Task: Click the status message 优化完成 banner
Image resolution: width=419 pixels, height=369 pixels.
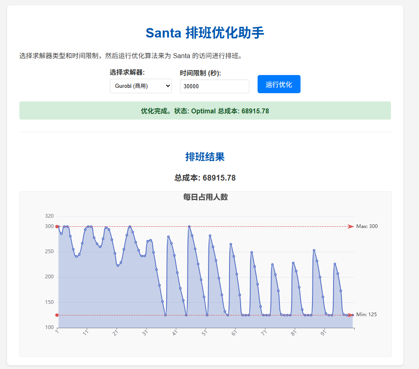Action: [x=205, y=110]
